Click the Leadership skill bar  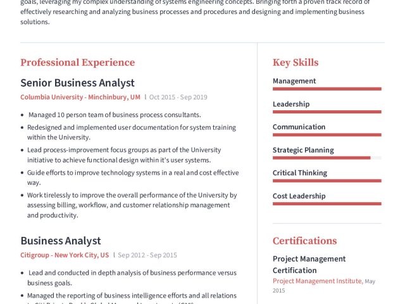[327, 111]
